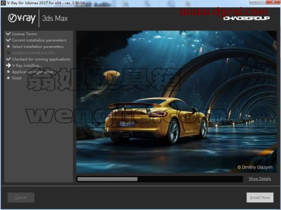The height and width of the screenshot is (210, 281).
Task: Open the Show Details link
Action: (x=260, y=179)
